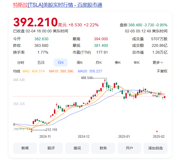The image size is (181, 161).
Task: Click the 成交量 value 5707万股
Action: coord(159,39)
